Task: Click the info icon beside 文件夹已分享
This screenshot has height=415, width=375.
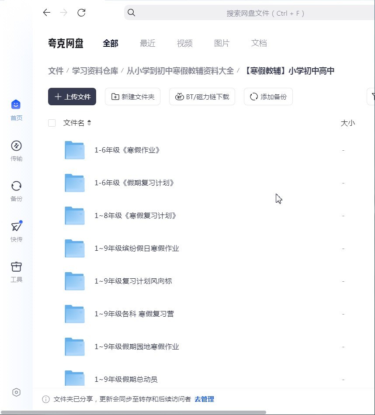Action: click(x=46, y=399)
